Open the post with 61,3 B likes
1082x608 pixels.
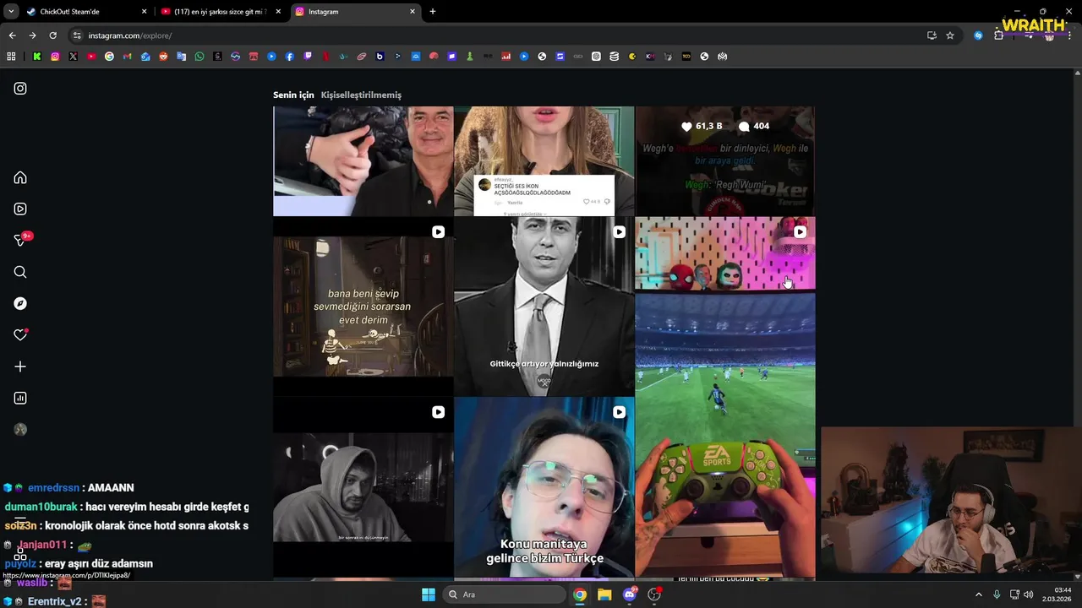725,160
